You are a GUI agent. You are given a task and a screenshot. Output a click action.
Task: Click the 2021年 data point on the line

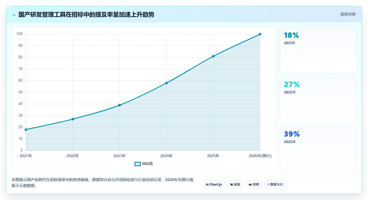26,129
